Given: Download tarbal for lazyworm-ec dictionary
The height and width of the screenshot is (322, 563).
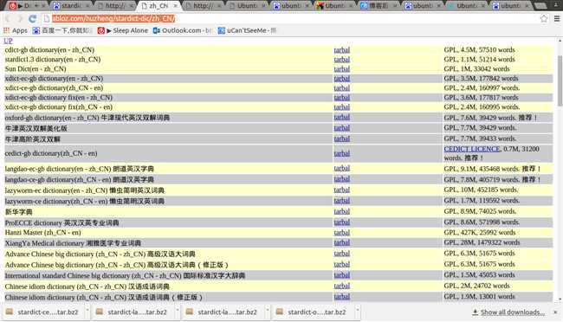Looking at the screenshot, I should 342,190.
